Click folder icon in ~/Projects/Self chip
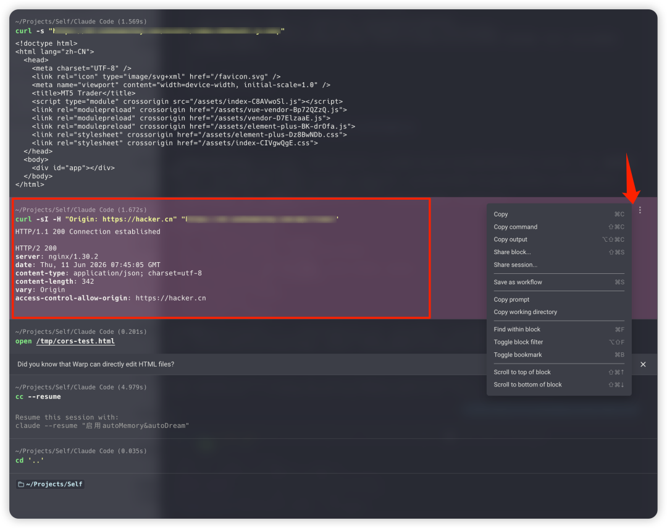The image size is (667, 528). (21, 484)
